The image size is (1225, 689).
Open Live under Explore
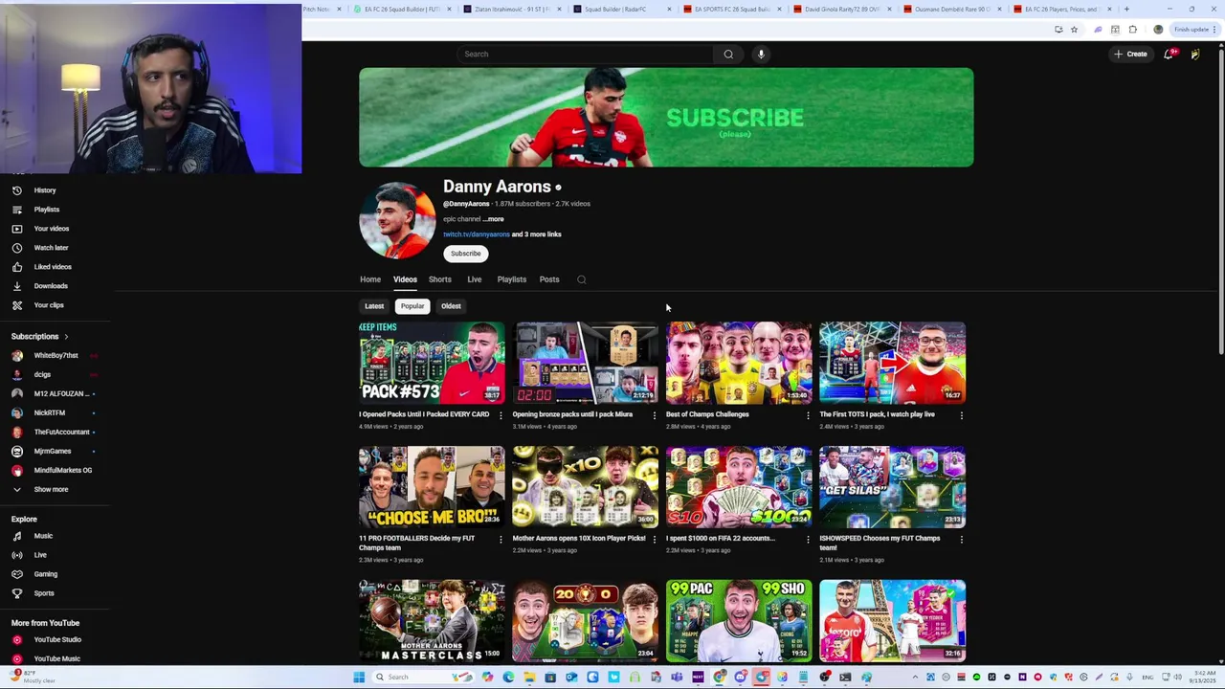click(40, 555)
